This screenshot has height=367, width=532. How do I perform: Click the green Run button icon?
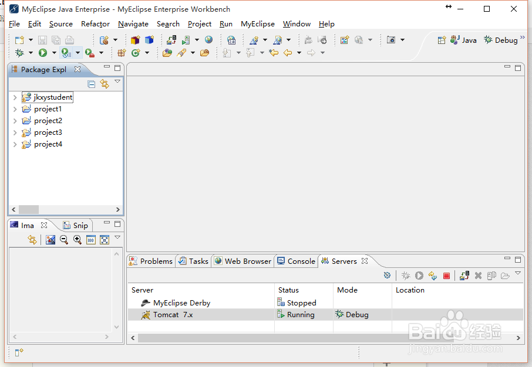[43, 53]
